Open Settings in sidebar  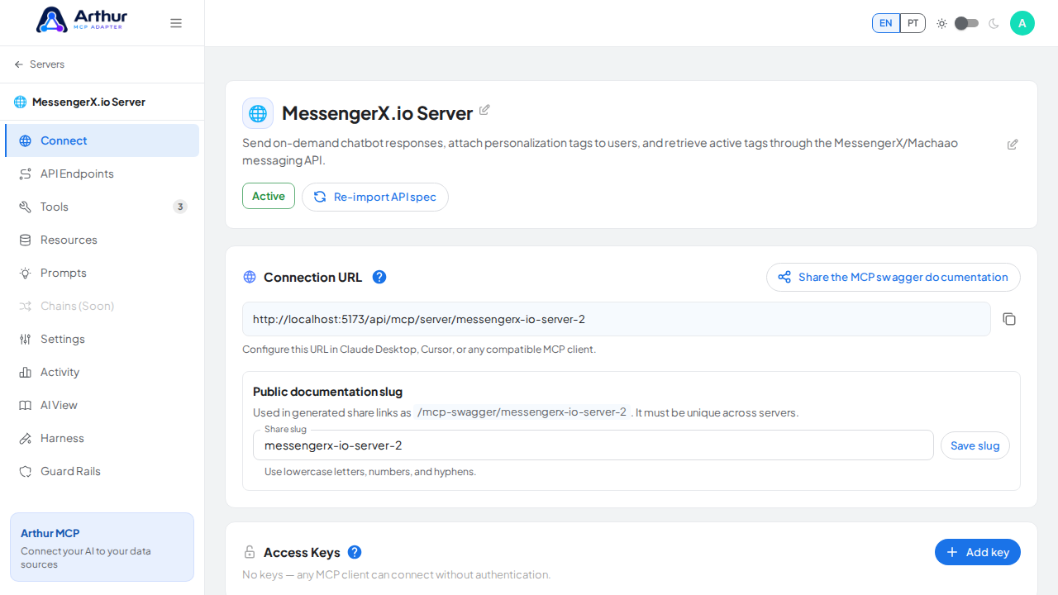[102, 339]
